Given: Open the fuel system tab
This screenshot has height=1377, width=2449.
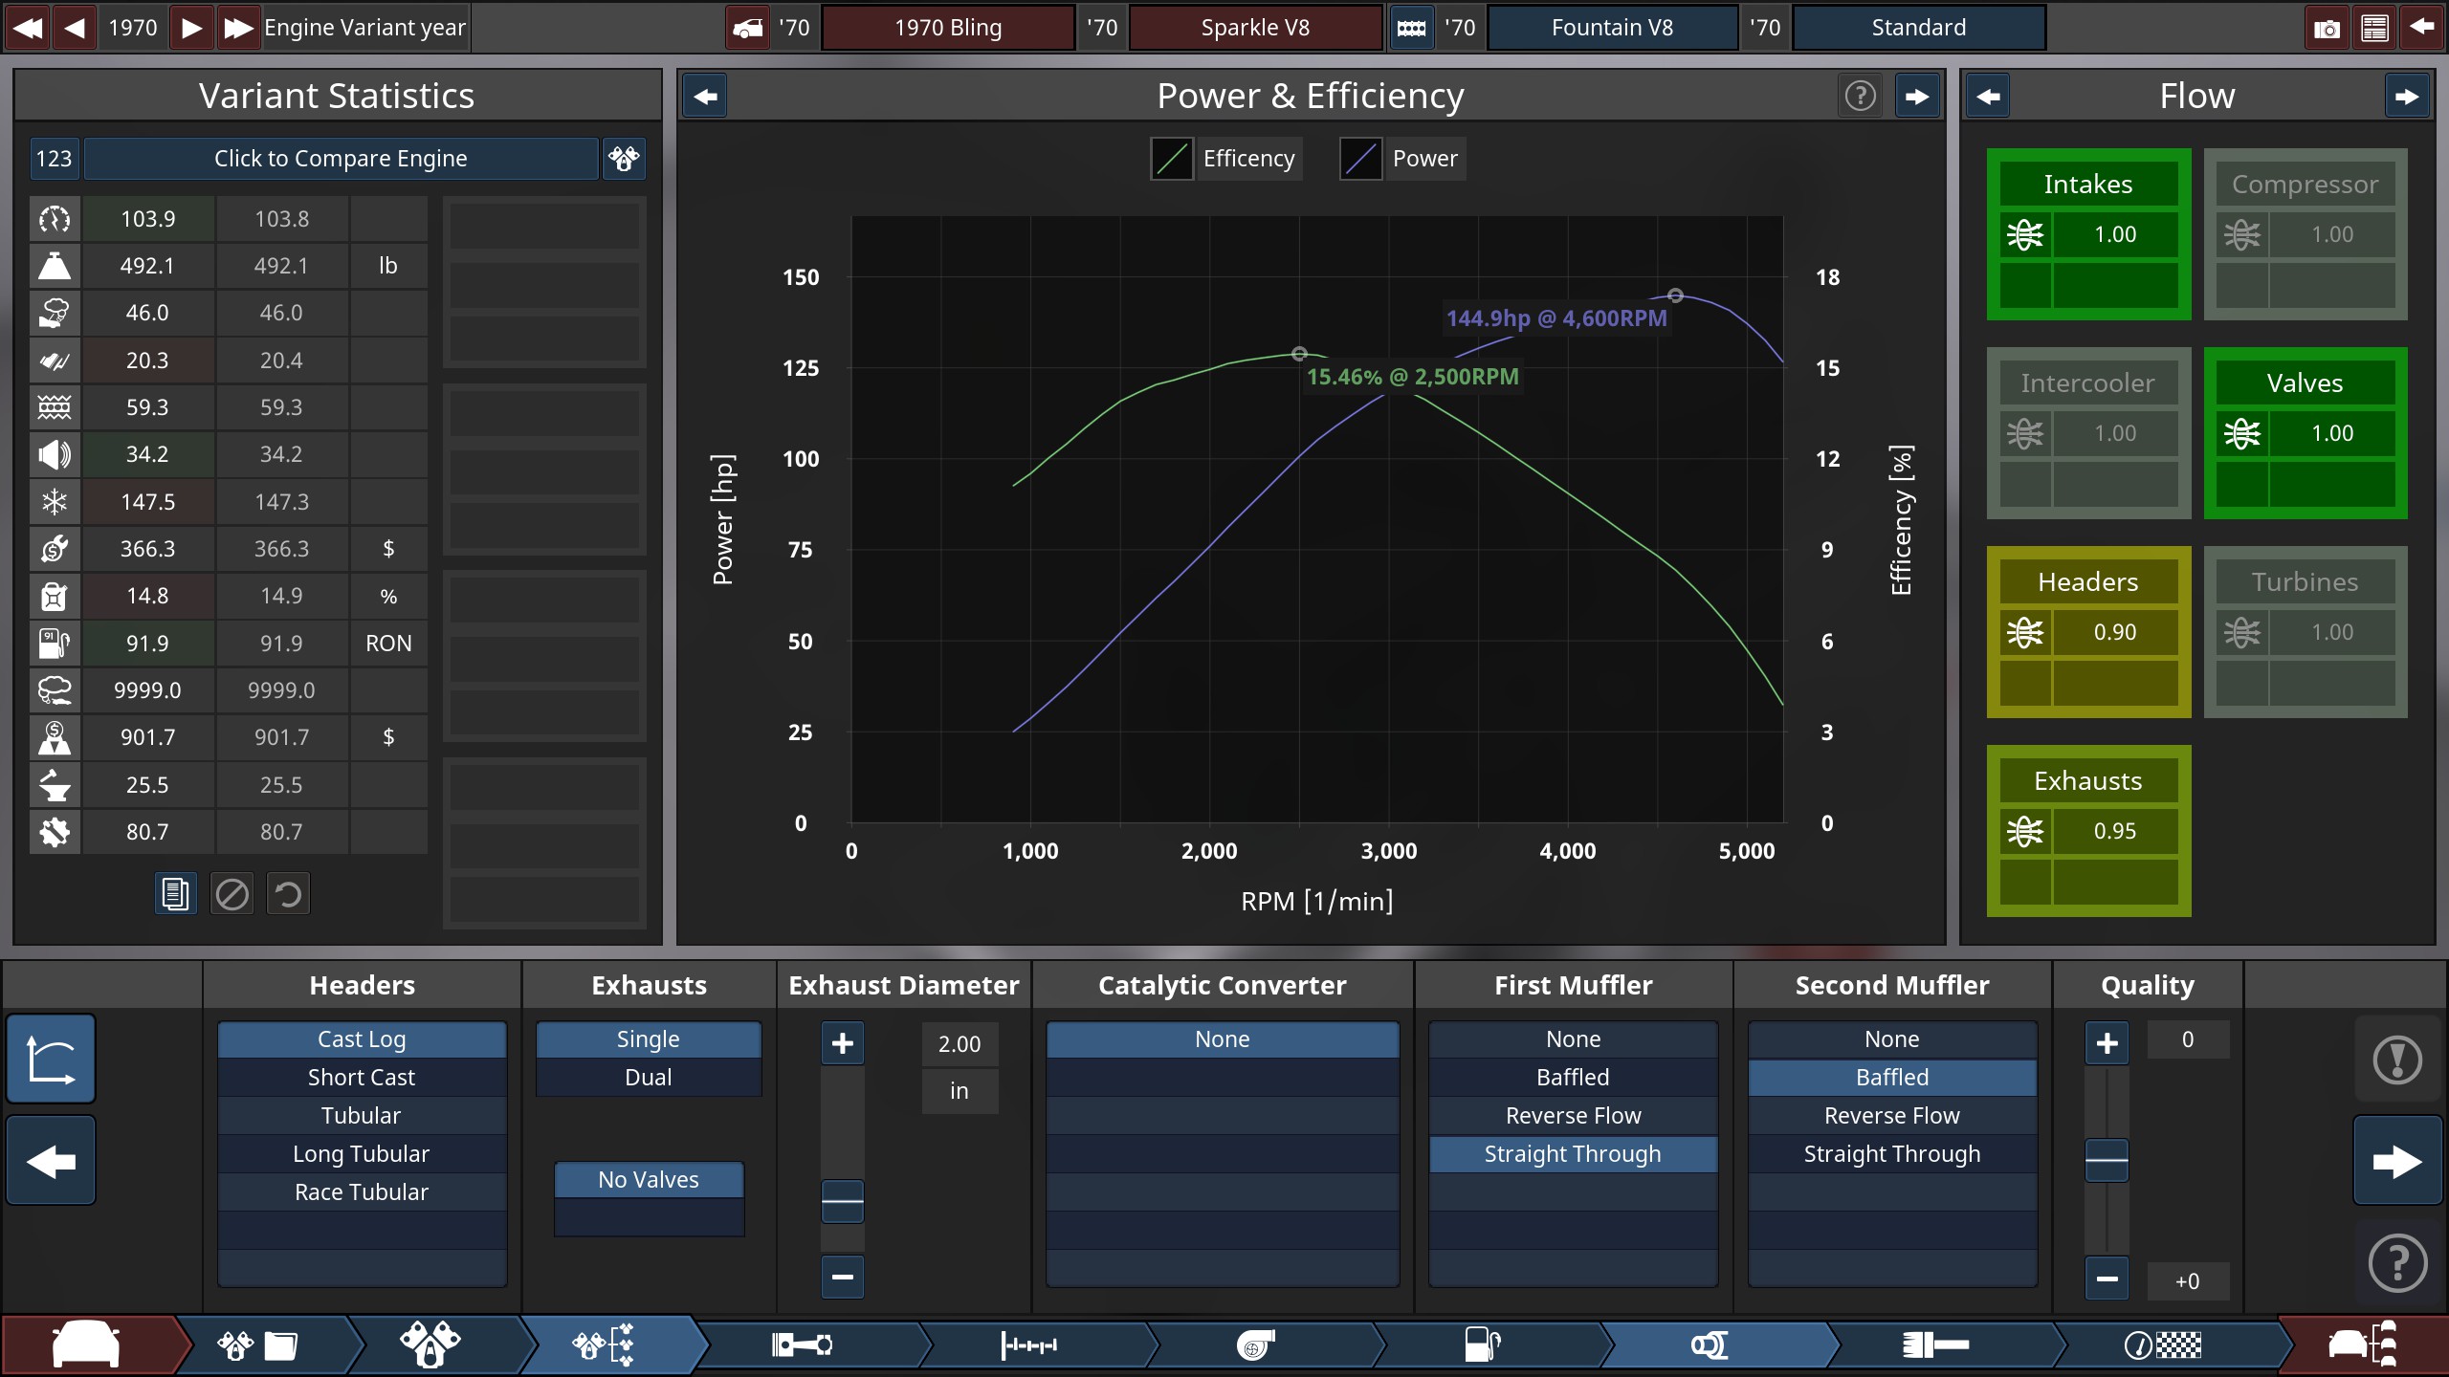Looking at the screenshot, I should pos(1482,1345).
